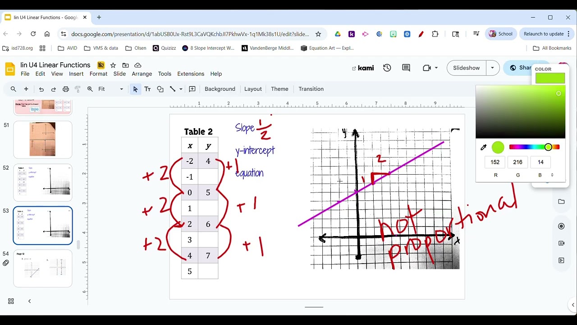577x325 pixels.
Task: Click the Transition button
Action: (x=311, y=89)
